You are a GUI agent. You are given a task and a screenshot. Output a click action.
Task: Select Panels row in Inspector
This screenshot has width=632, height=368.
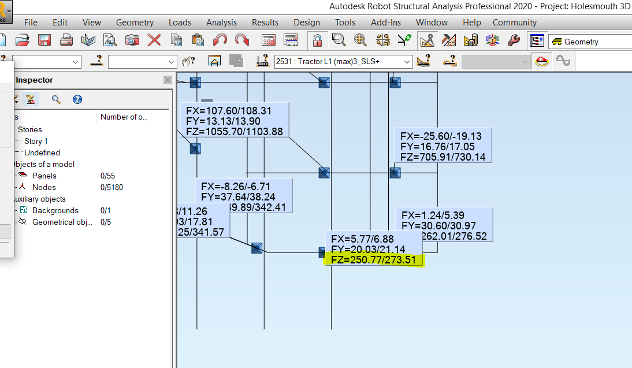click(x=44, y=176)
